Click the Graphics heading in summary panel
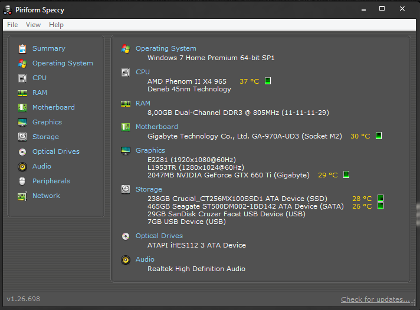420x310 pixels. click(150, 150)
